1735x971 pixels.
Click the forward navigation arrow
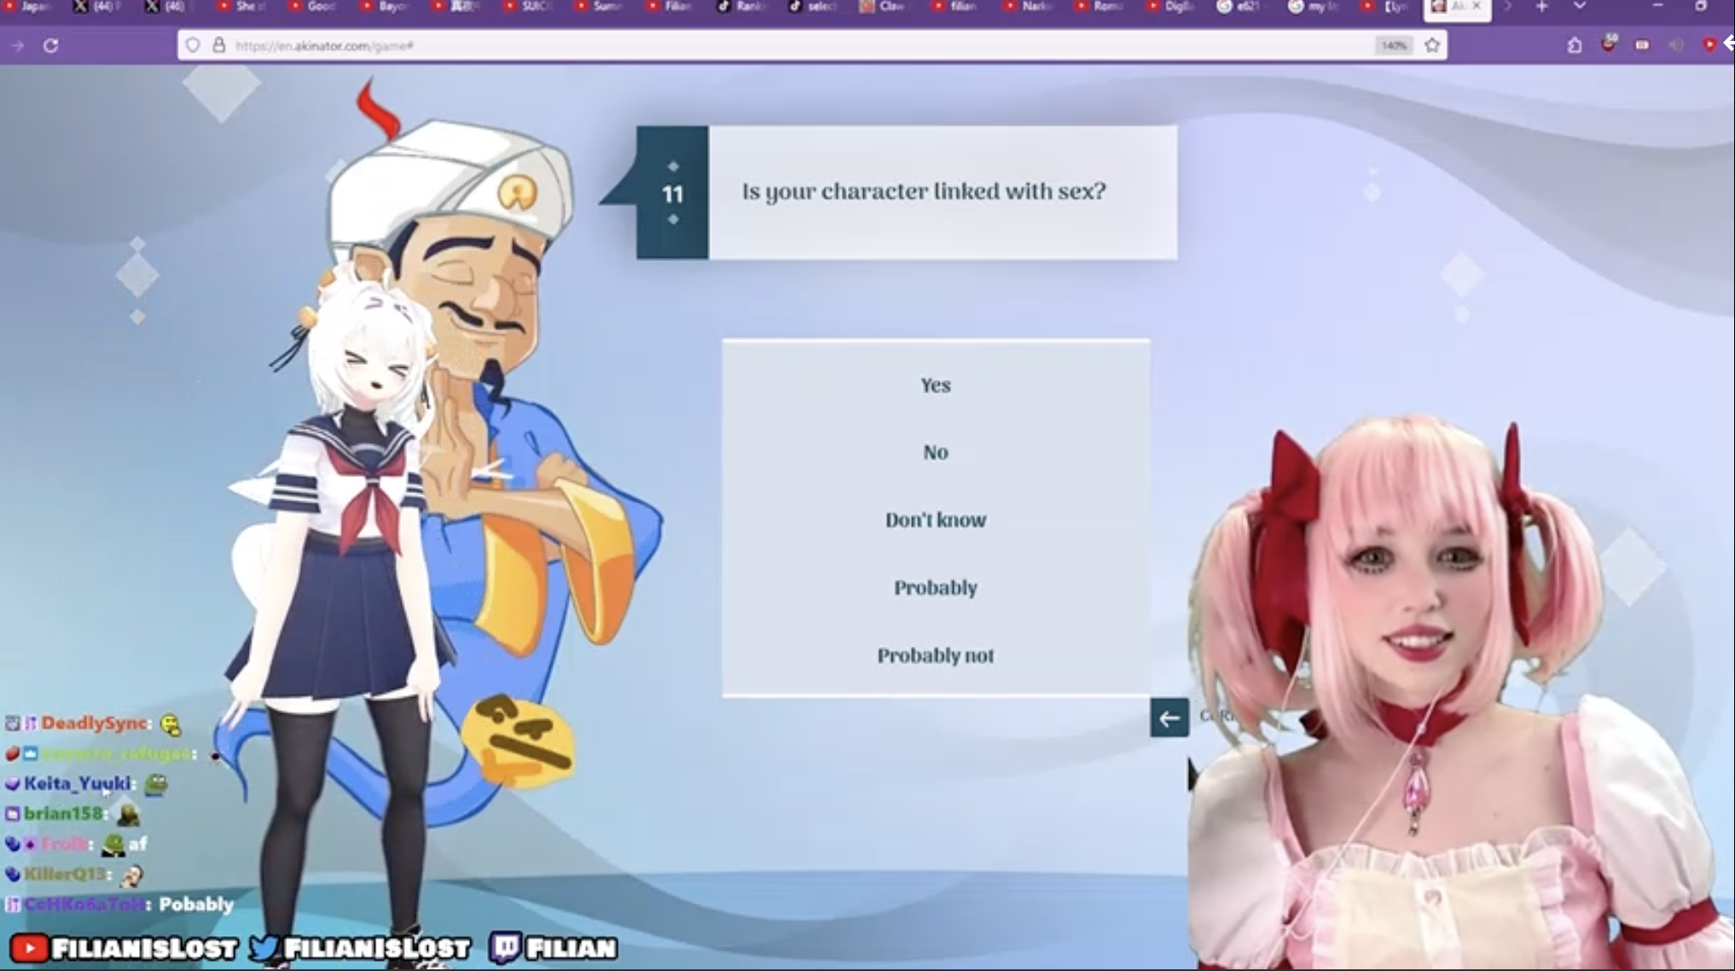tap(17, 45)
